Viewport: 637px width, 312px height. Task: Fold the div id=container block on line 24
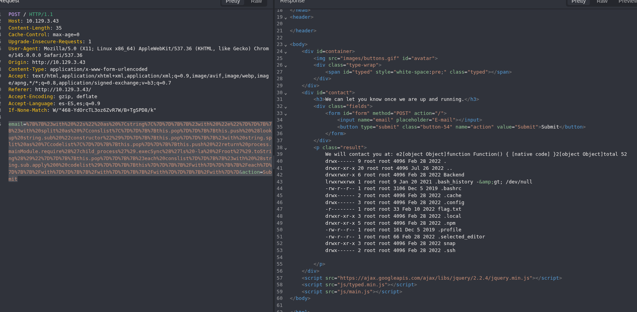(x=286, y=52)
